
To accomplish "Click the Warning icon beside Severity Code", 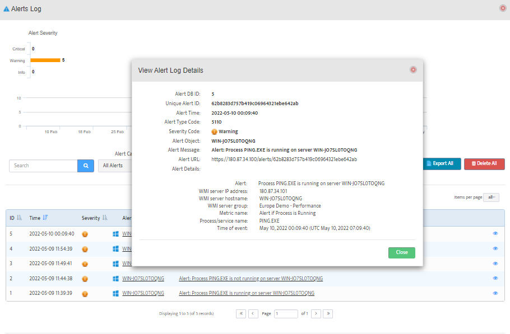I will tap(214, 132).
